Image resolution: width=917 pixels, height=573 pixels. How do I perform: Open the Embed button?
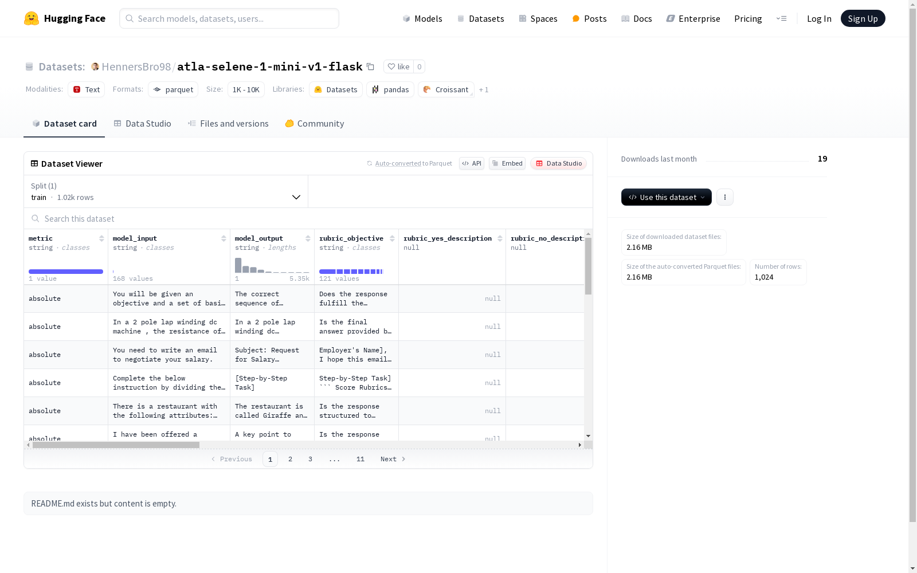pos(507,163)
